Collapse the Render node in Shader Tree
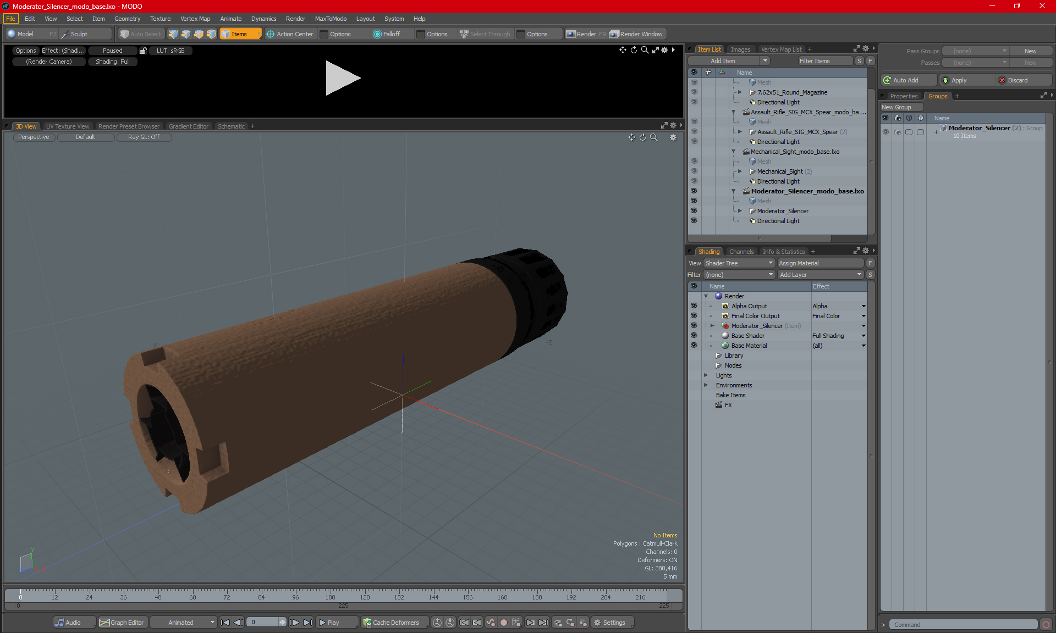This screenshot has height=633, width=1056. click(706, 296)
